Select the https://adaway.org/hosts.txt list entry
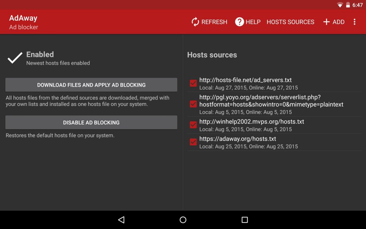Viewport: 366px width, 229px height. point(238,139)
